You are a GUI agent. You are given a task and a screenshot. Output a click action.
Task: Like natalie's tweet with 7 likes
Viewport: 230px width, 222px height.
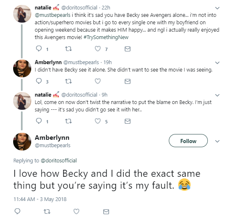point(98,49)
